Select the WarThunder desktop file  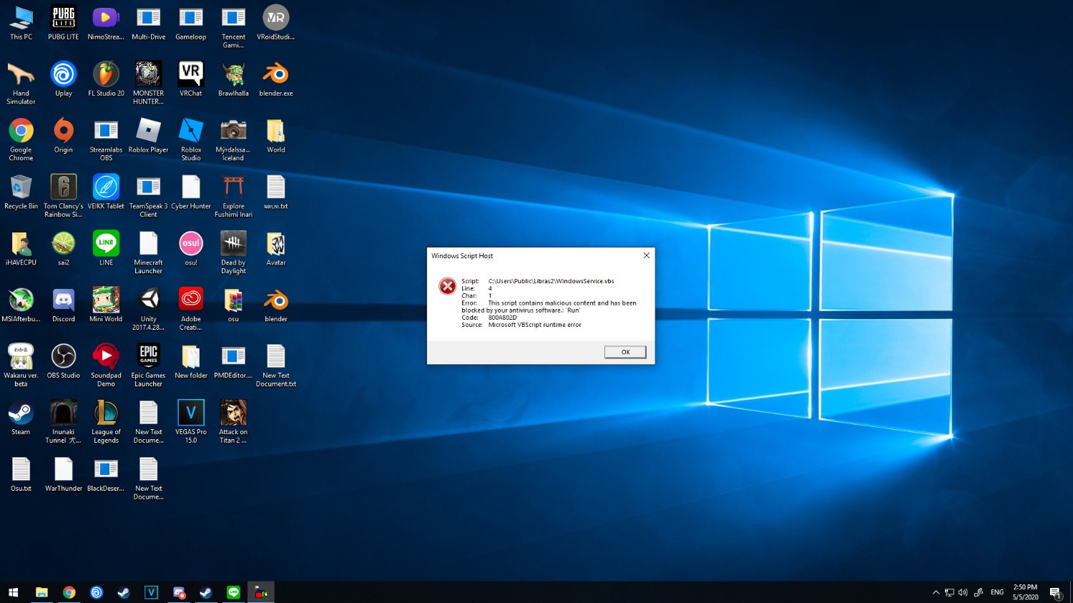pyautogui.click(x=64, y=475)
